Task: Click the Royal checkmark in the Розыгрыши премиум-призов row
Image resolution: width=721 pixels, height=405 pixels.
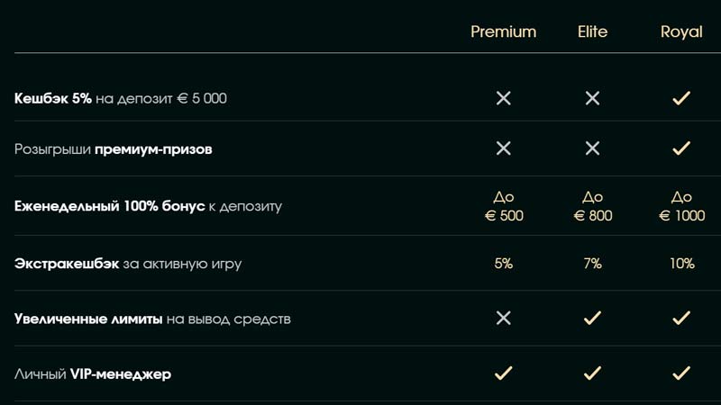Action: click(681, 148)
